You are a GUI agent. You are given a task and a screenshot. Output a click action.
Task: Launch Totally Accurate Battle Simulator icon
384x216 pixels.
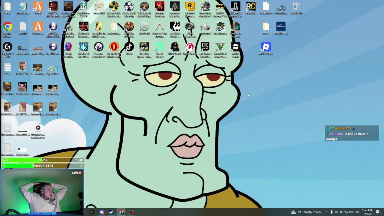pos(68,50)
